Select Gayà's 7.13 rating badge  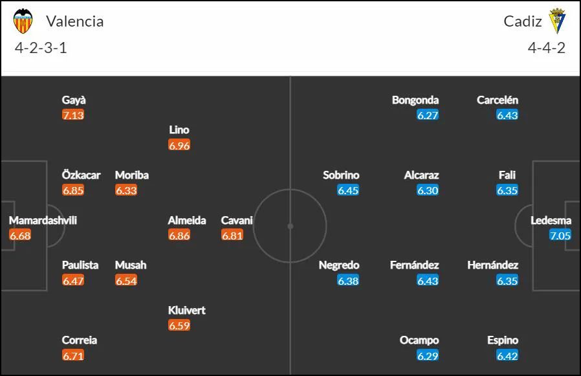point(73,115)
